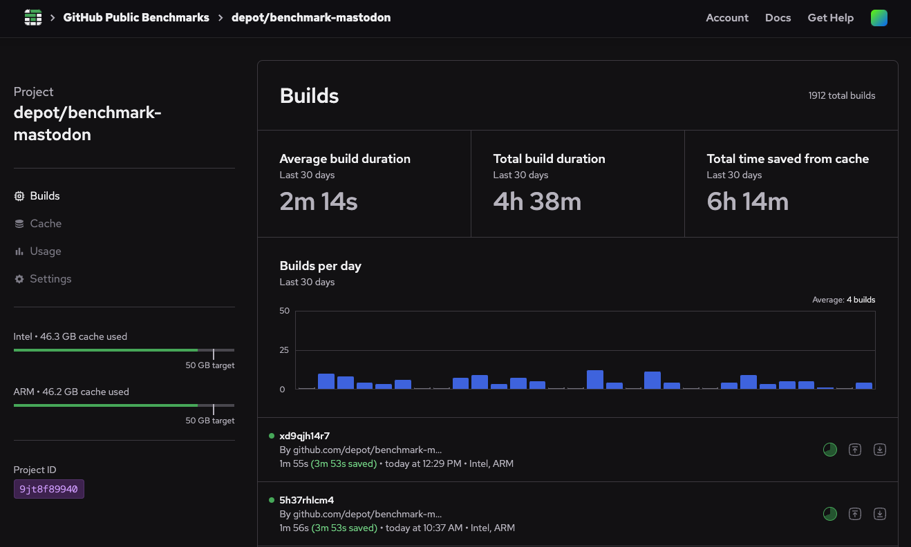
Task: Click the Get Help link
Action: [x=830, y=18]
